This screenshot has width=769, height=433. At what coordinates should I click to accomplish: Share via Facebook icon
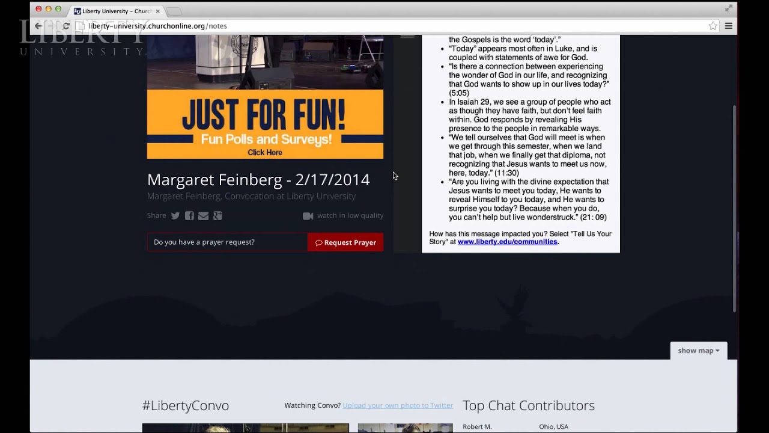[x=189, y=215]
